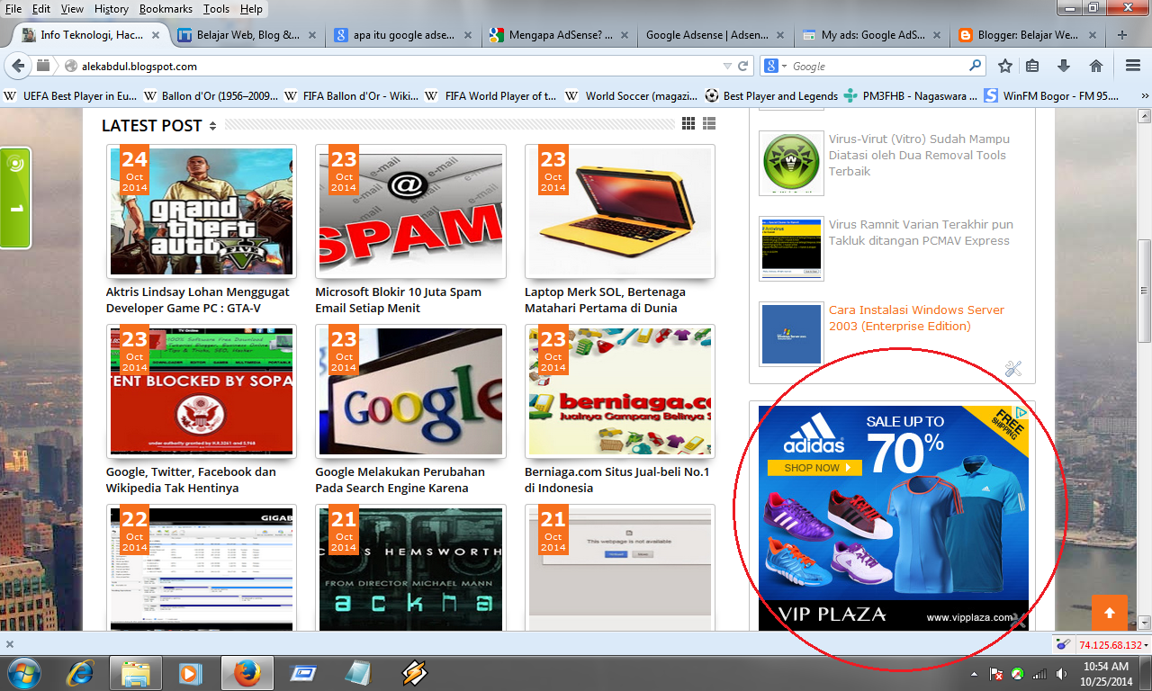
Task: Open 'World Soccer (magazi...' bookmark
Action: 633,95
